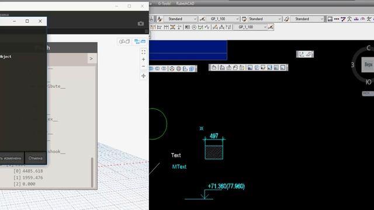
Task: Zoom out with the minus button in Dynamo
Action: click(x=143, y=66)
